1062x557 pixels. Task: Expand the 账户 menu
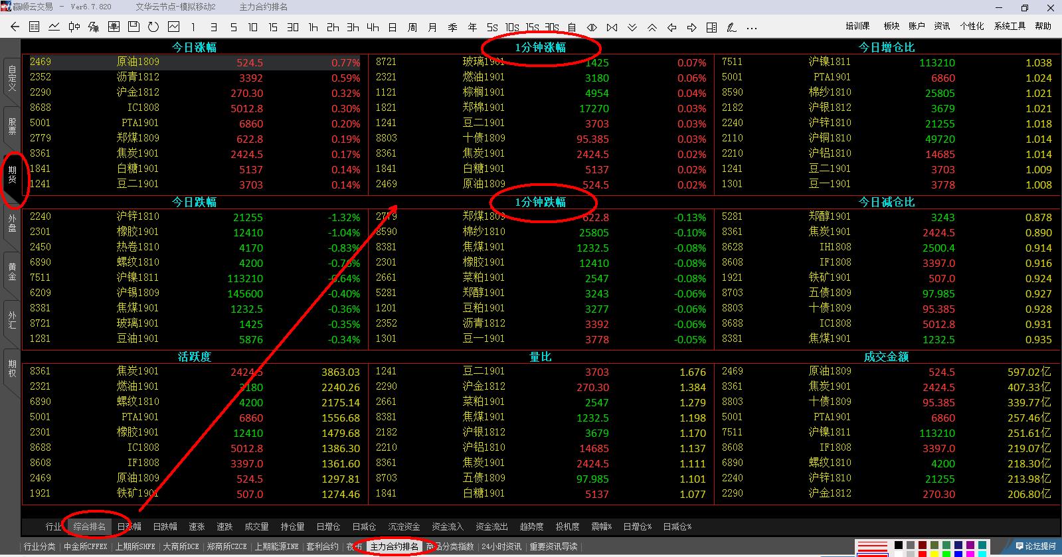[x=917, y=26]
